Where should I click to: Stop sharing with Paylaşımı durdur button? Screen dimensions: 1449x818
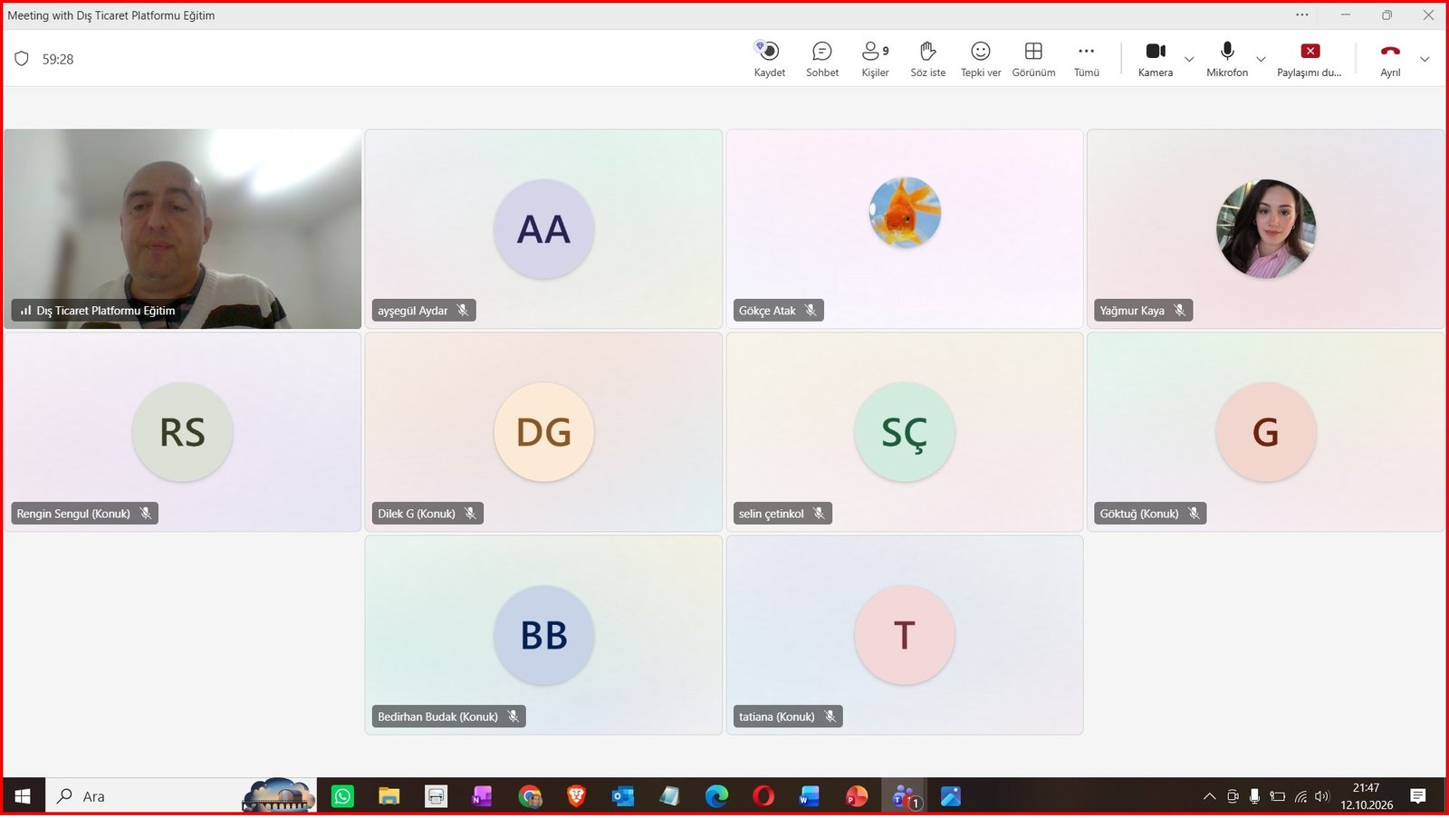point(1310,59)
